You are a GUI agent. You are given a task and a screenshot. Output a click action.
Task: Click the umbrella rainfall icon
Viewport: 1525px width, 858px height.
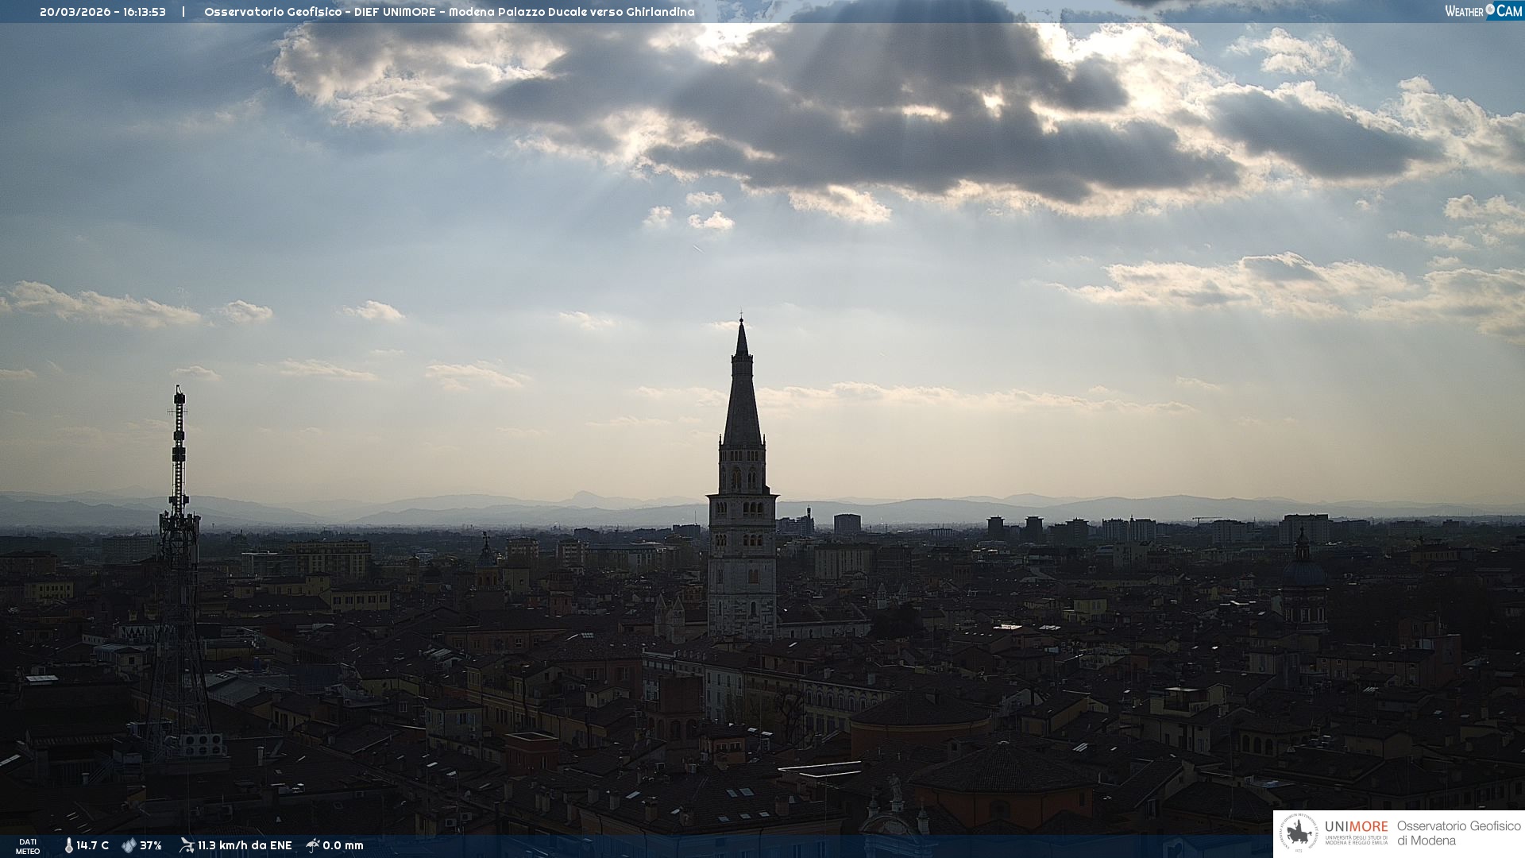click(x=313, y=845)
